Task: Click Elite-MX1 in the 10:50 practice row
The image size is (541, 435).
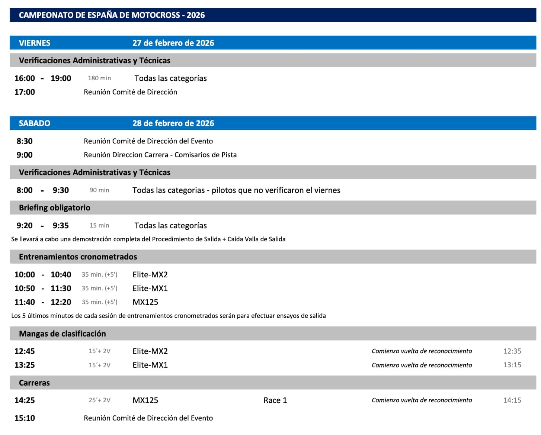Action: click(150, 289)
